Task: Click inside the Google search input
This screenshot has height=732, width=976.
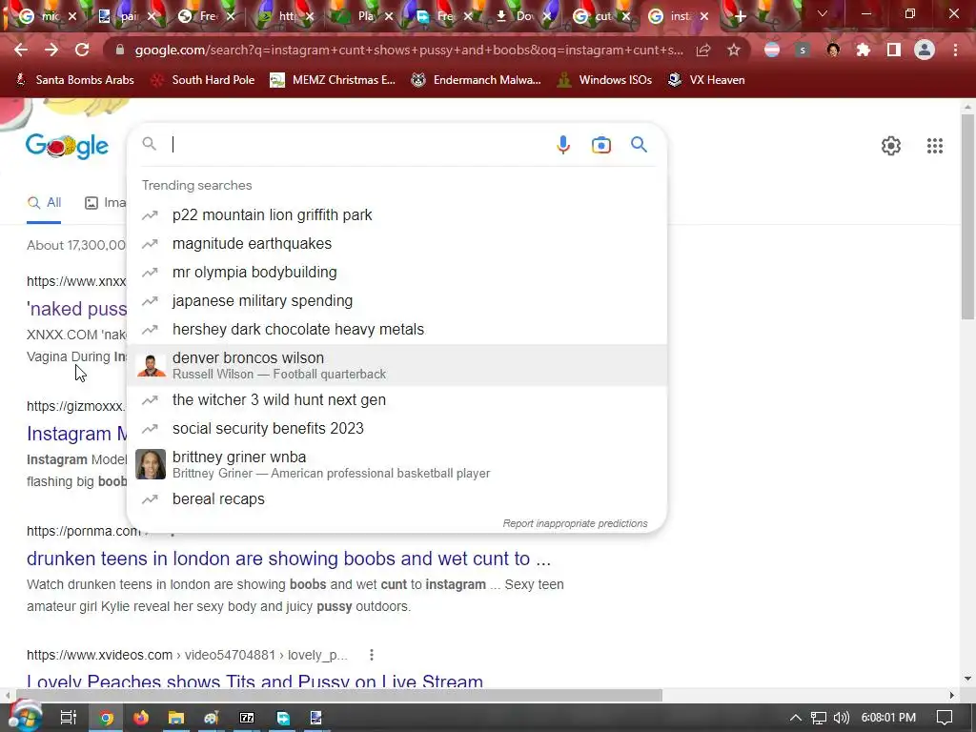Action: click(358, 145)
